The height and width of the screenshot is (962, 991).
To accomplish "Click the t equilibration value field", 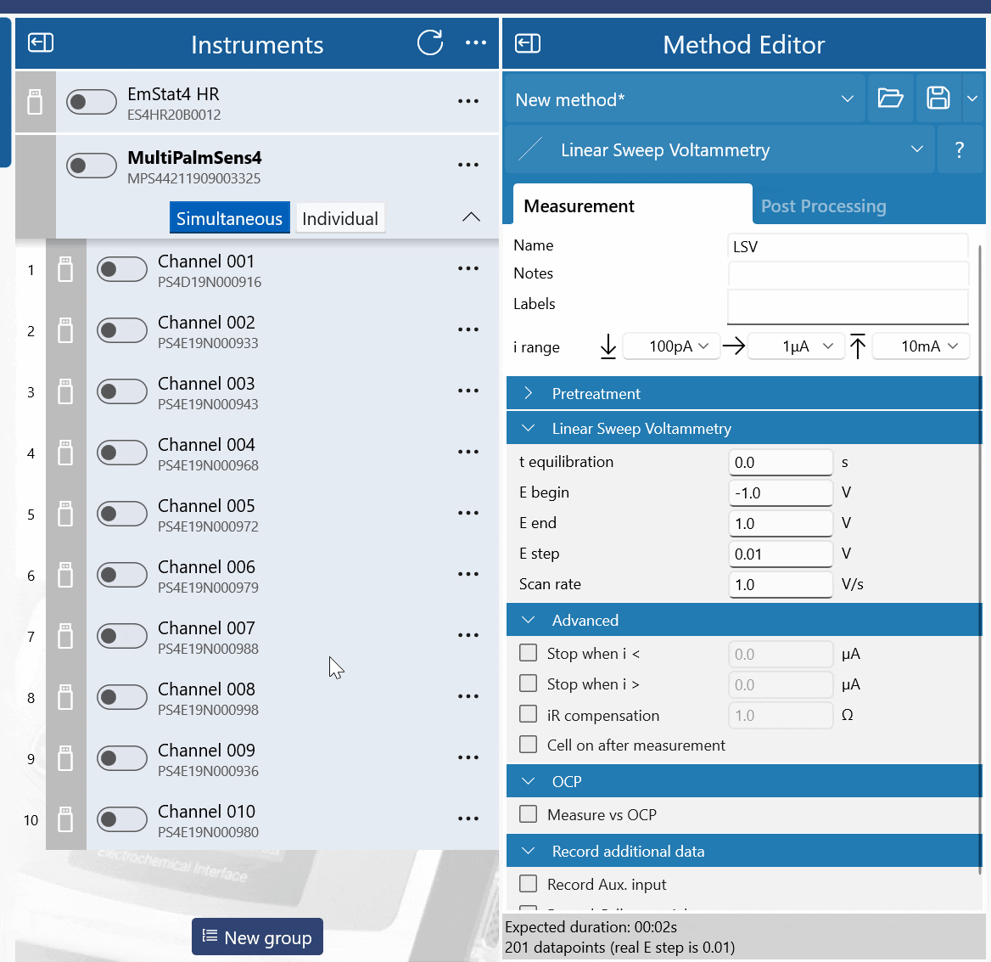I will tap(781, 463).
